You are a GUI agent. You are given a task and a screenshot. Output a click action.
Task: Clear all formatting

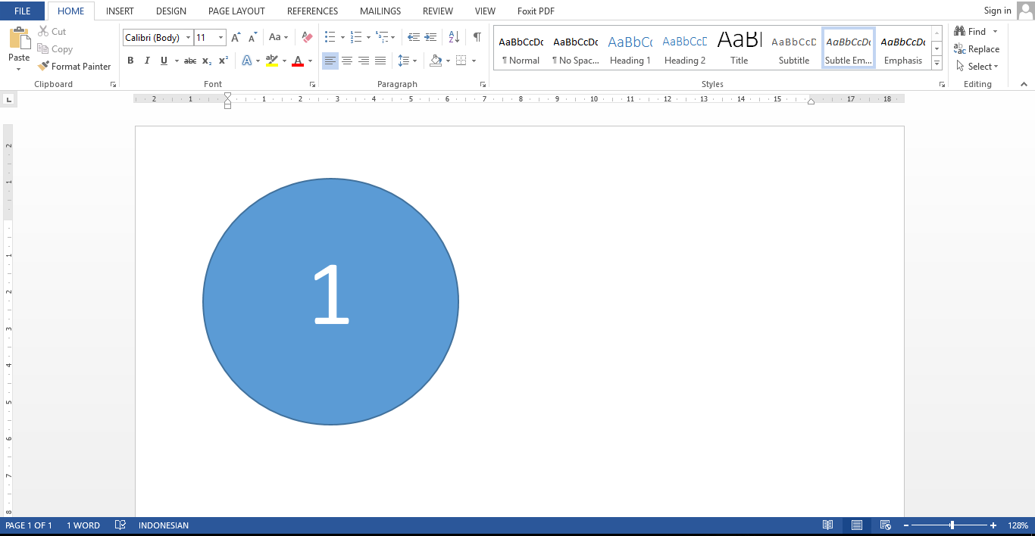click(x=305, y=36)
